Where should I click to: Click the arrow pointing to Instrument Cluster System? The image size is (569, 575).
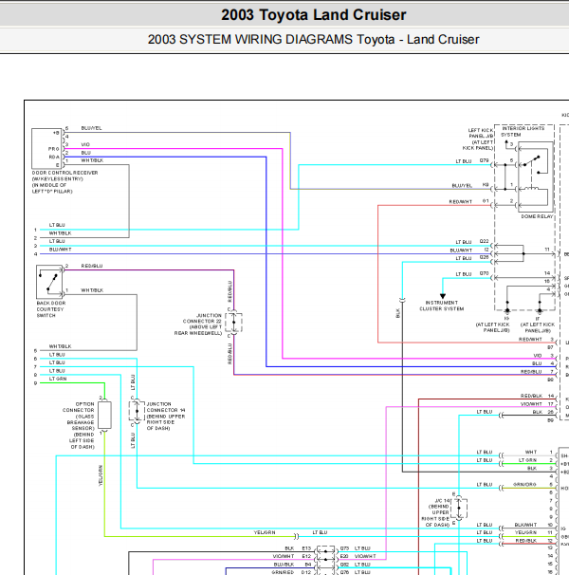click(443, 296)
